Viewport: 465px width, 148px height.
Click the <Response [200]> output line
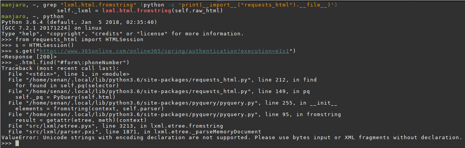click(29, 57)
